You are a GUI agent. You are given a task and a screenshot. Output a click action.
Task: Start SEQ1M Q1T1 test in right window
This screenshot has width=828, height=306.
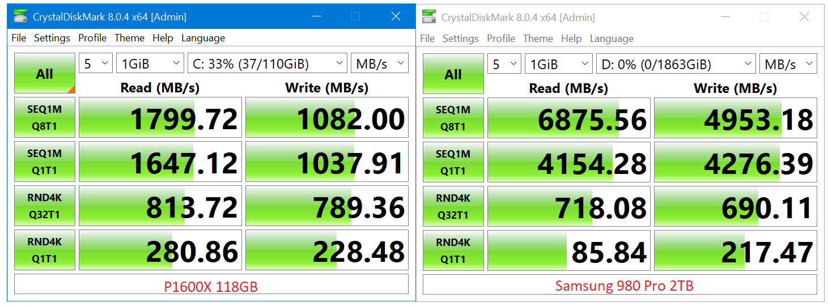point(453,162)
